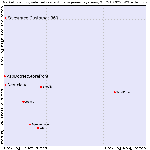The image size is (150, 150).
Task: Click the 'used by fewer sites' axis label
Action: coord(26,148)
